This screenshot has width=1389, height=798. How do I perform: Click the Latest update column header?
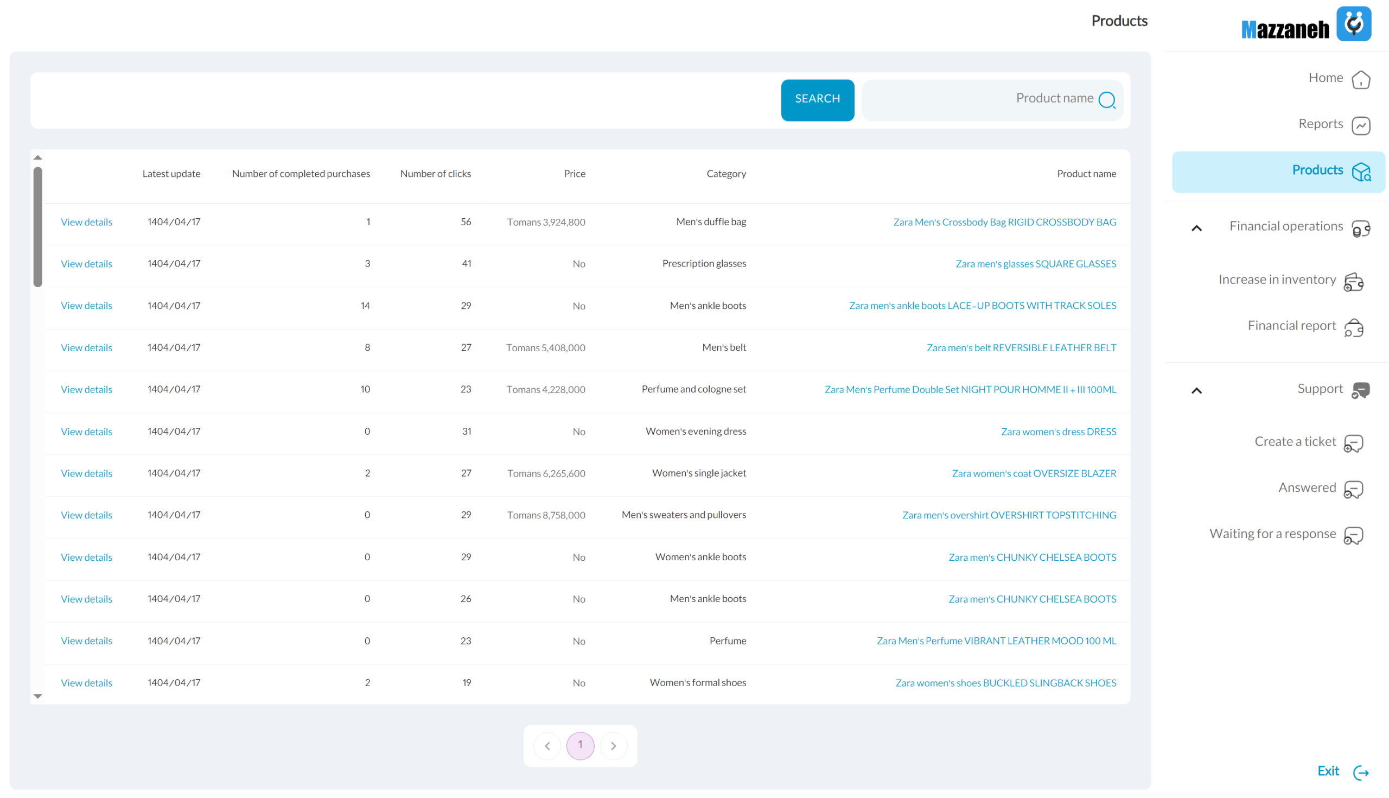(x=171, y=173)
